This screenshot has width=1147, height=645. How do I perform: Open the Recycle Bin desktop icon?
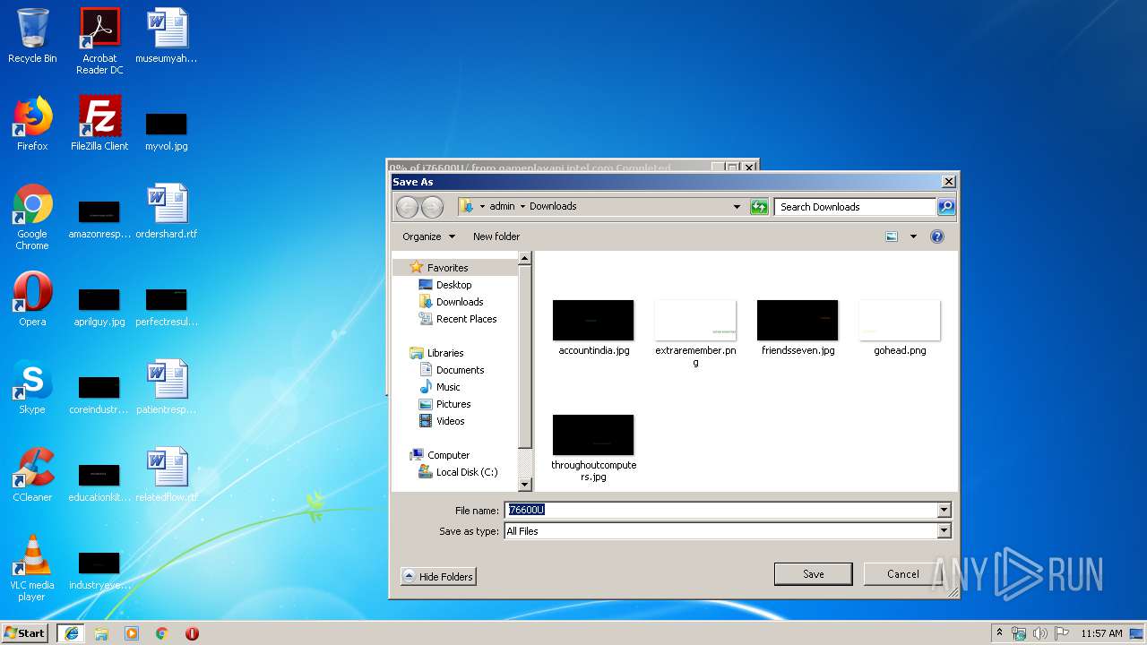(x=32, y=36)
